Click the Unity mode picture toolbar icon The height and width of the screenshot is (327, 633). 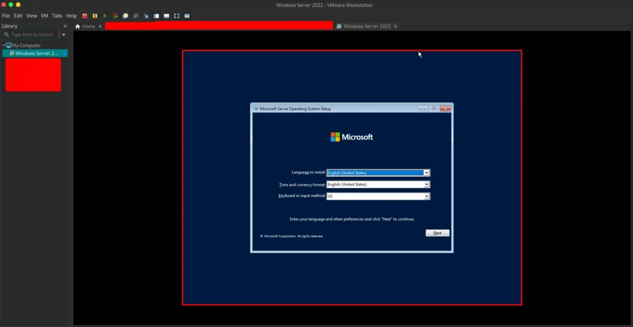tap(187, 15)
